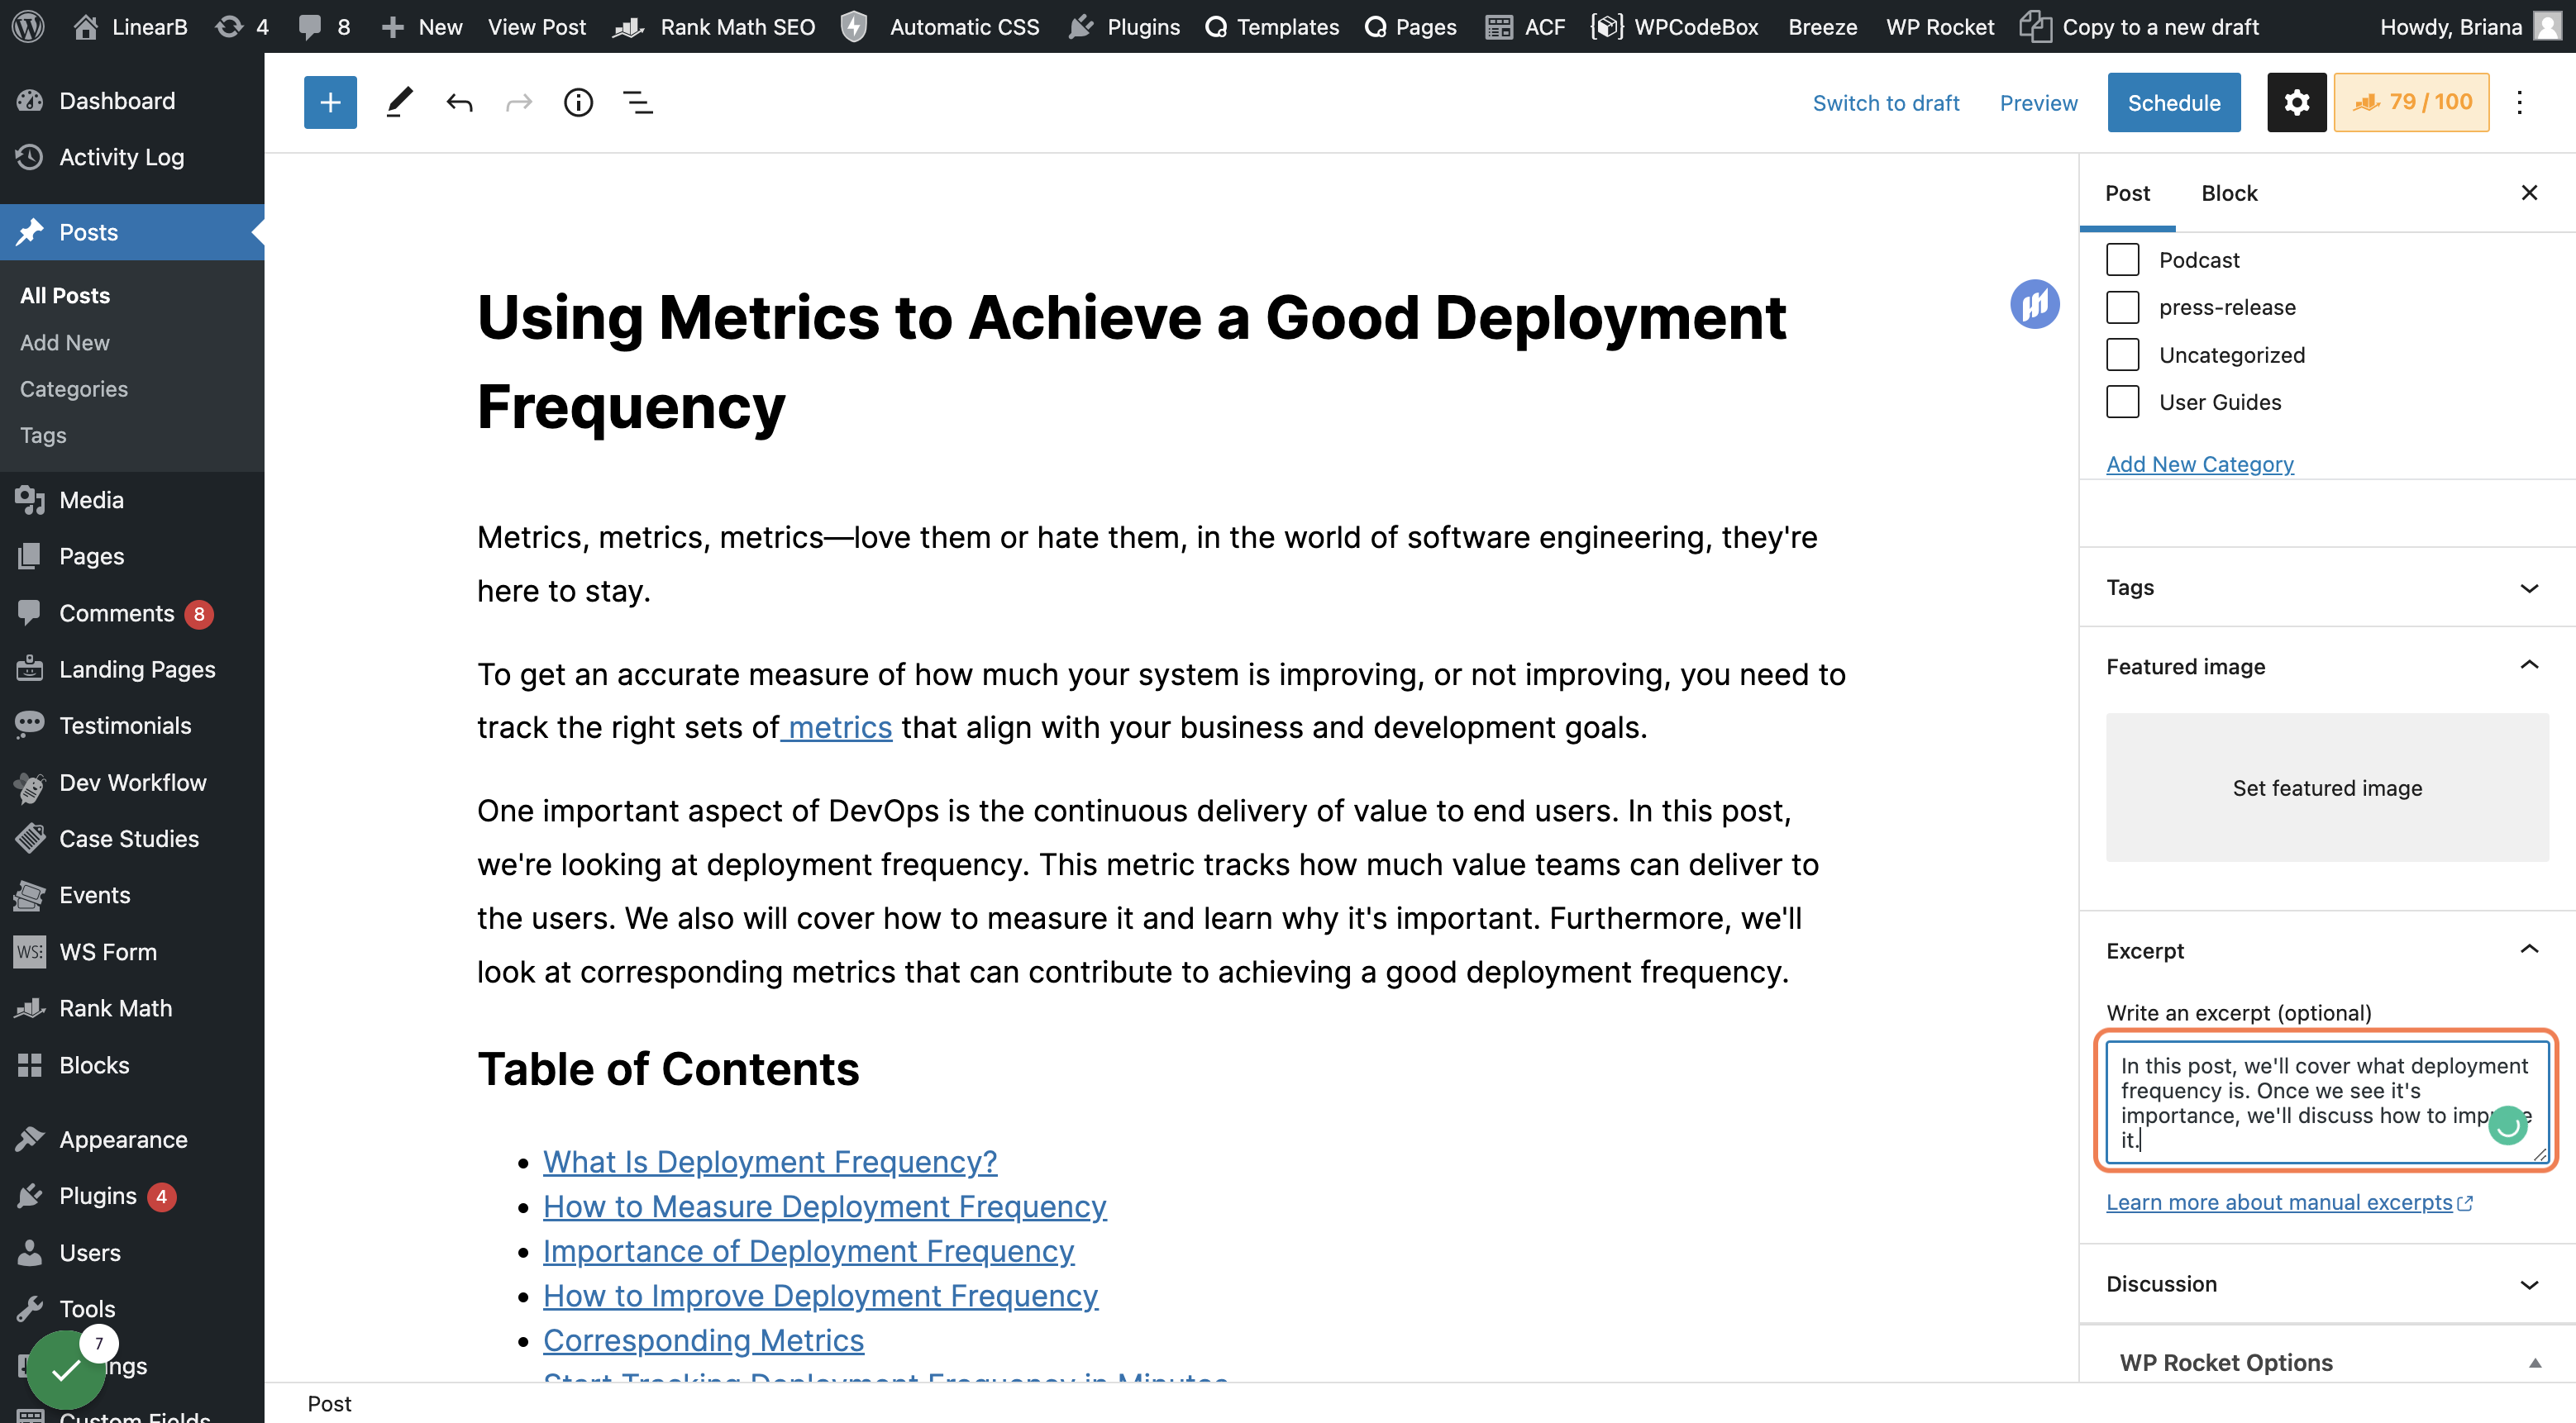Click the Schedule button
This screenshot has width=2576, height=1423.
coord(2173,102)
